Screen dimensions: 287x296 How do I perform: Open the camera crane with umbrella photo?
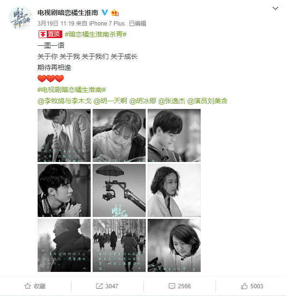point(119,190)
